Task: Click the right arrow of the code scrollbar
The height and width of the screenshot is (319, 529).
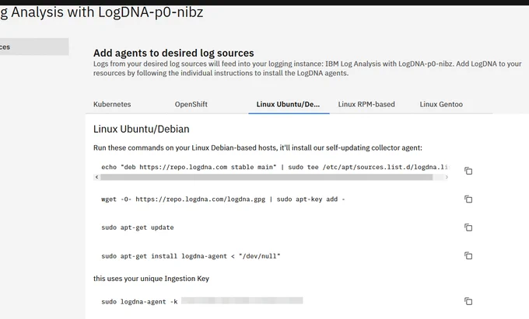Action: pyautogui.click(x=447, y=177)
